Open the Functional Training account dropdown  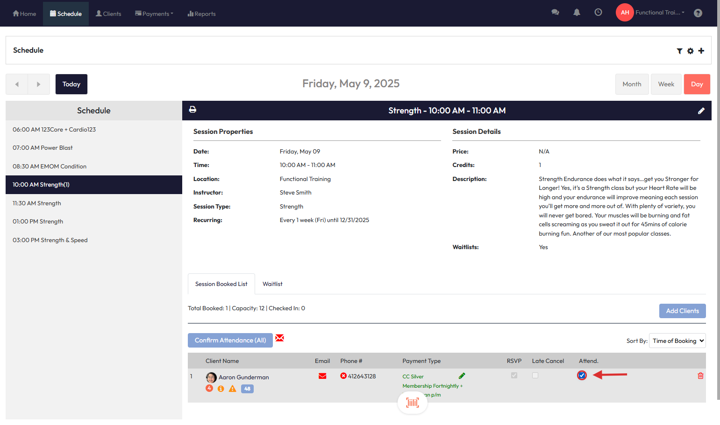point(659,13)
